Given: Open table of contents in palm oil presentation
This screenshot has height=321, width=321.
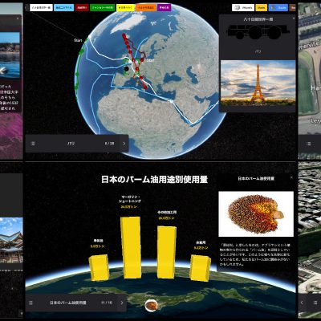Looking at the screenshot, I should 30,303.
